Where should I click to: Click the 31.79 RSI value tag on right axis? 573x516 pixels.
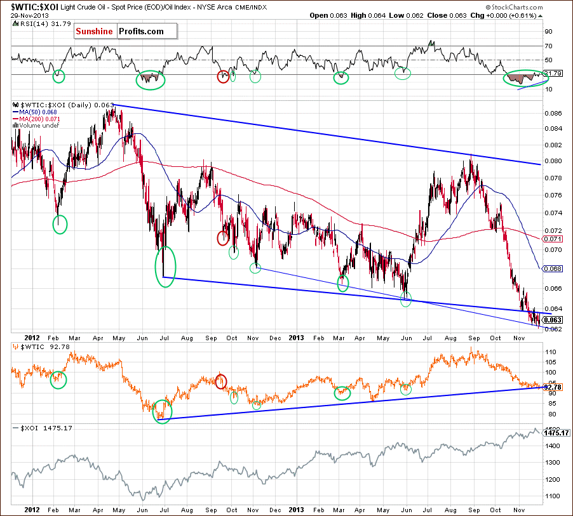[x=553, y=74]
